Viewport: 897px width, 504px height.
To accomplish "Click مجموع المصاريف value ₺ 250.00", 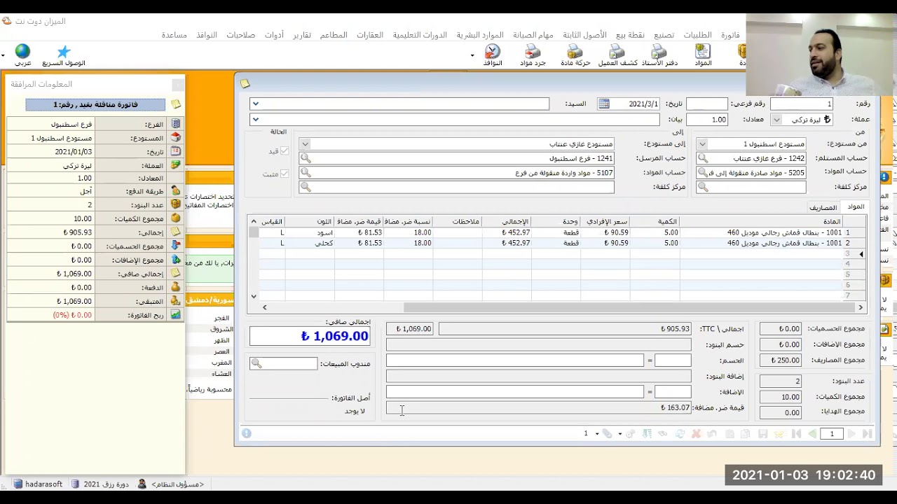I will coord(780,360).
